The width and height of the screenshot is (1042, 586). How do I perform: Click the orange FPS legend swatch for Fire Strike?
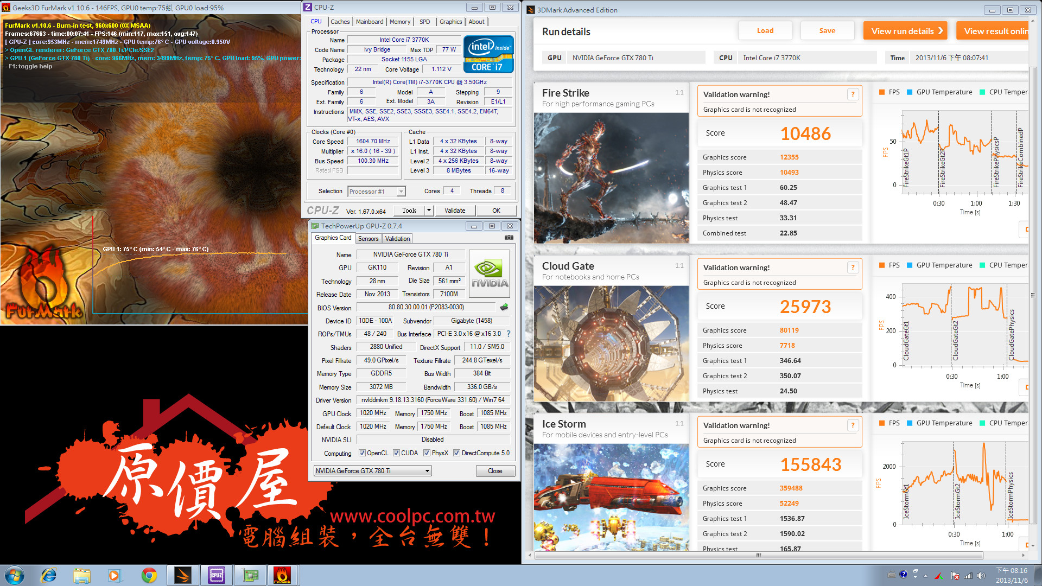[882, 92]
